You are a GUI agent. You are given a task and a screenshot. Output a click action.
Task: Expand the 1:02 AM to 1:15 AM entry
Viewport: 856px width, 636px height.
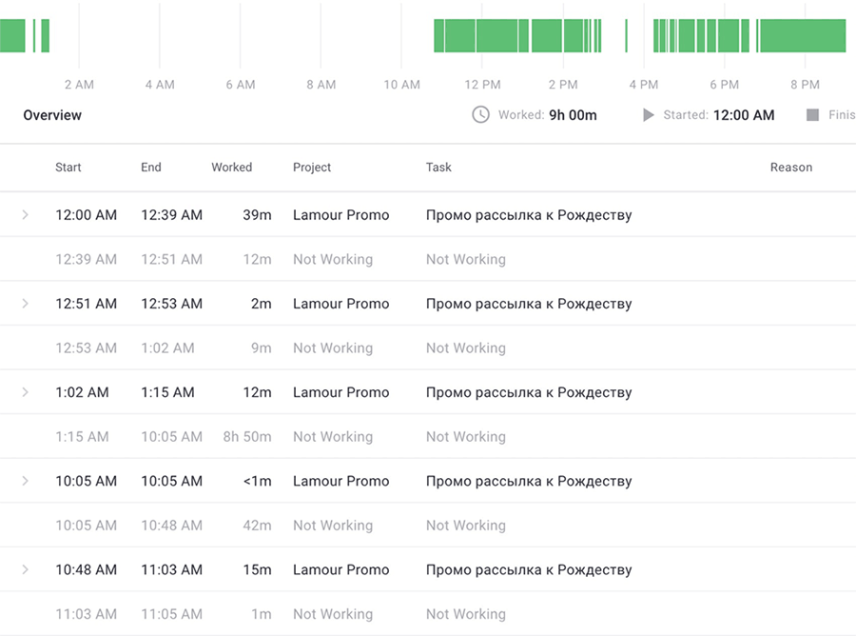(26, 392)
